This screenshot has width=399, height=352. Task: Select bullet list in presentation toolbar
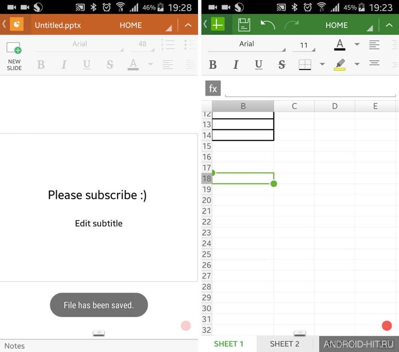190,45
